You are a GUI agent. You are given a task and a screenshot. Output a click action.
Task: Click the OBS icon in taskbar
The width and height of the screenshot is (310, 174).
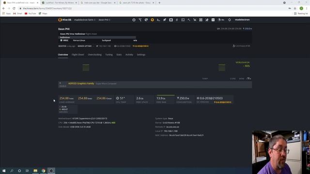(x=51, y=171)
